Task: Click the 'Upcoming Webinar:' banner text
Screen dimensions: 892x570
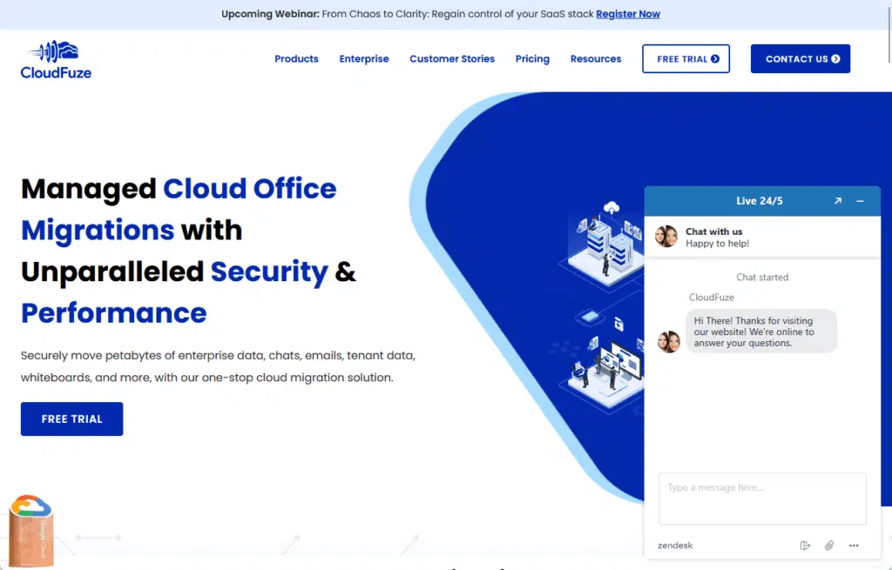Action: [270, 14]
